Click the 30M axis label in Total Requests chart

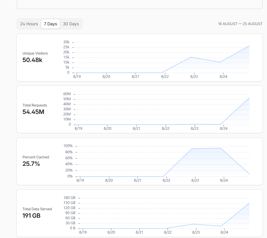tap(67, 109)
